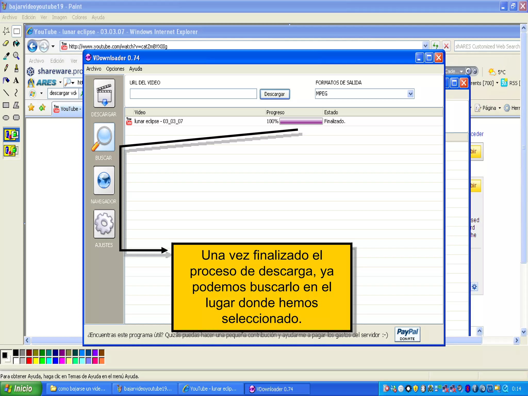
Task: Open VDownloader's Opciones menu
Action: [x=115, y=69]
